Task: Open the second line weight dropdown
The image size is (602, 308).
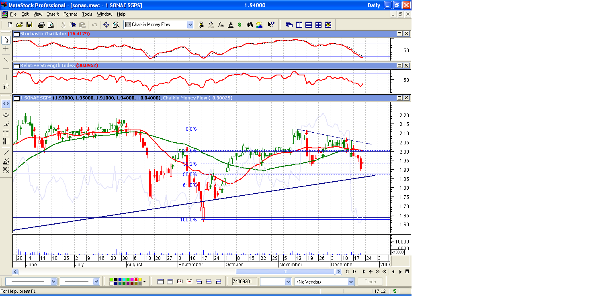Action: tap(96, 282)
